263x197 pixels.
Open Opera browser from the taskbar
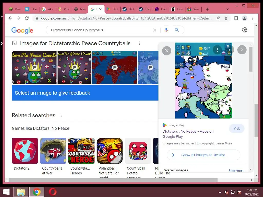pyautogui.click(x=52, y=192)
